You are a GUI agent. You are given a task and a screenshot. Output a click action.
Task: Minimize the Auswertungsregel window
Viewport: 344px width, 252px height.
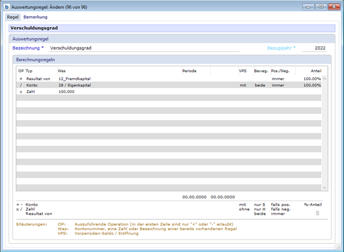click(309, 6)
